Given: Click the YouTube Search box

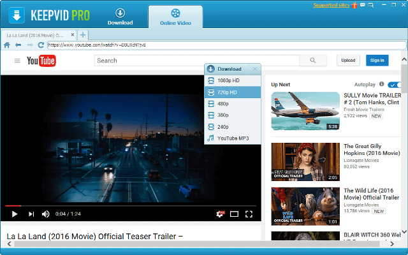Looking at the screenshot, I should 197,61.
